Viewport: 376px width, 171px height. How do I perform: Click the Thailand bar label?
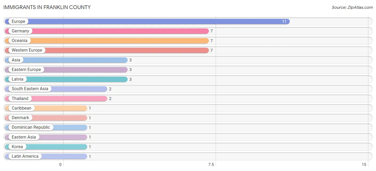click(x=20, y=99)
